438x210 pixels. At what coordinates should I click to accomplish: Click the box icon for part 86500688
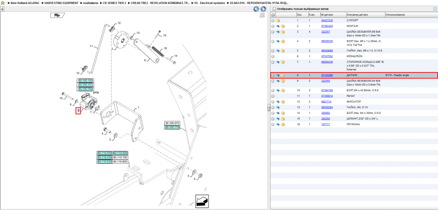click(283, 51)
